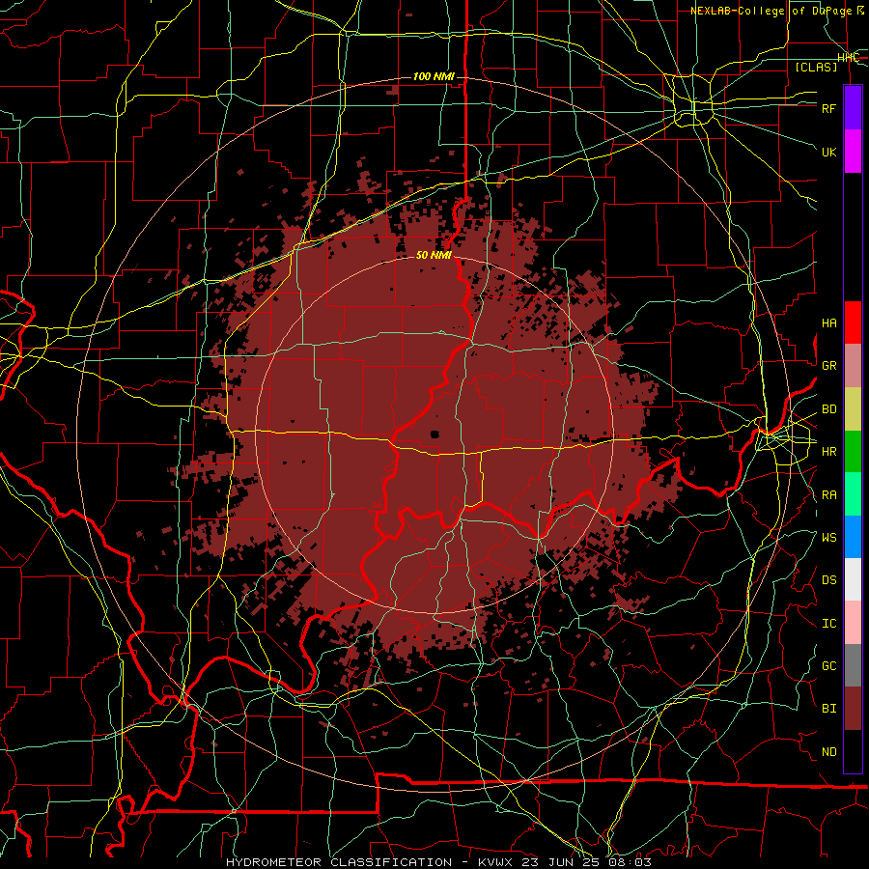Pick the RA light-green legend swatch
This screenshot has height=869, width=869.
click(x=853, y=494)
